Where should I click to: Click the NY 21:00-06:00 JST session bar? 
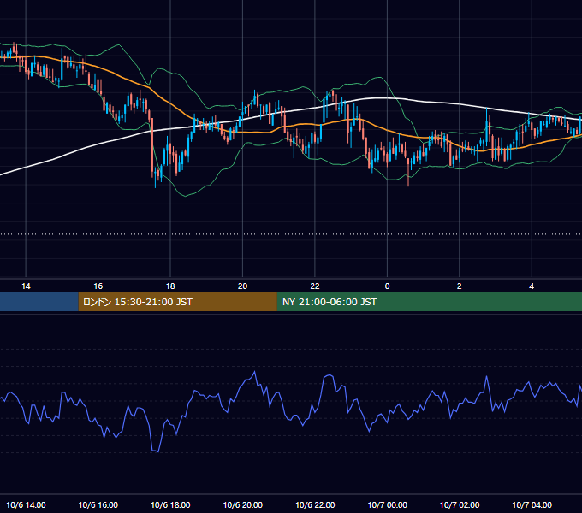[x=430, y=302]
